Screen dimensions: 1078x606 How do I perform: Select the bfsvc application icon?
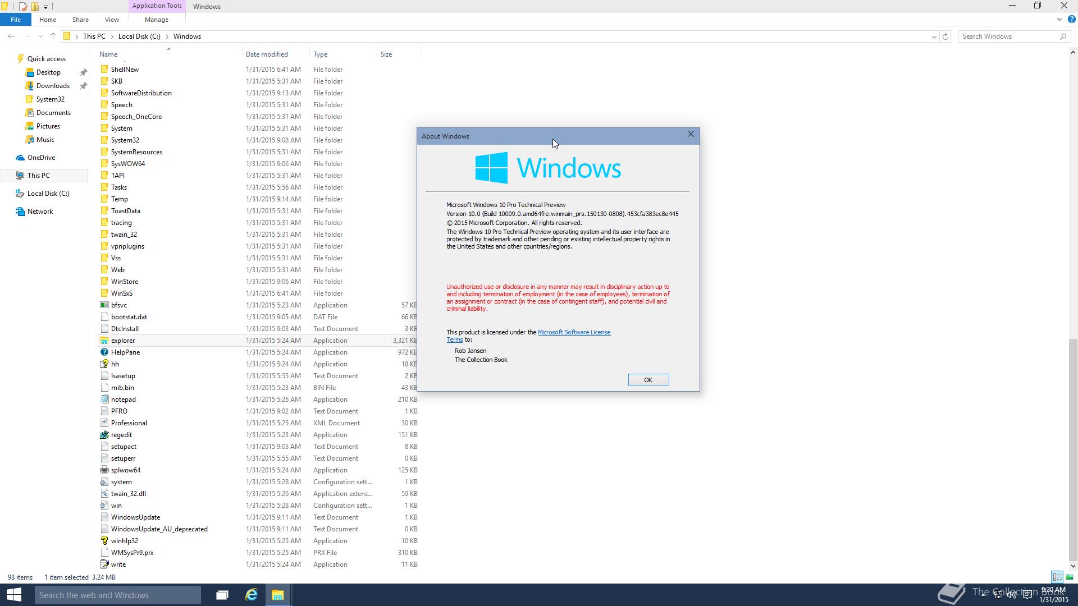click(x=104, y=305)
